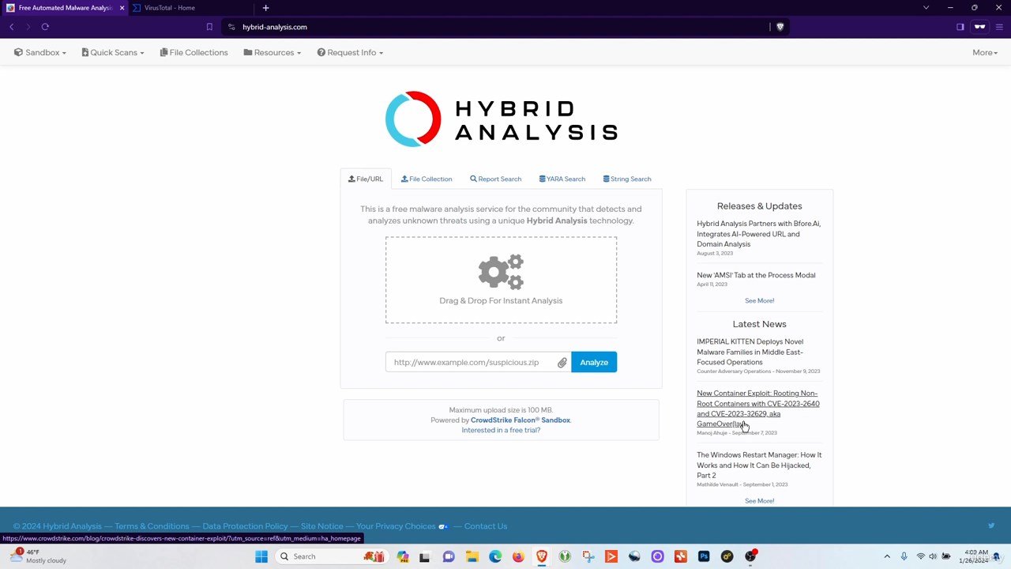Expand the More menu

[x=985, y=52]
